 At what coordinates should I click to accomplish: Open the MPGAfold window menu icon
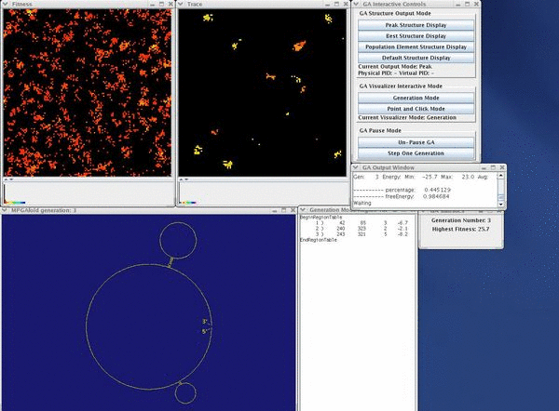[x=6, y=211]
